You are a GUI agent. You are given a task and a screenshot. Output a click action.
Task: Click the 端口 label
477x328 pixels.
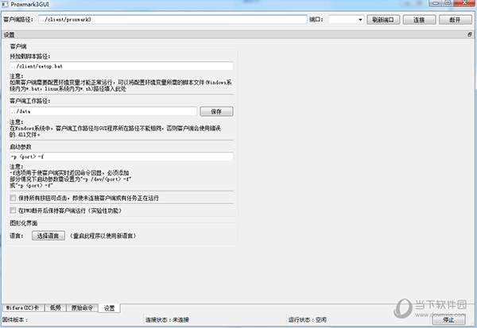(316, 20)
